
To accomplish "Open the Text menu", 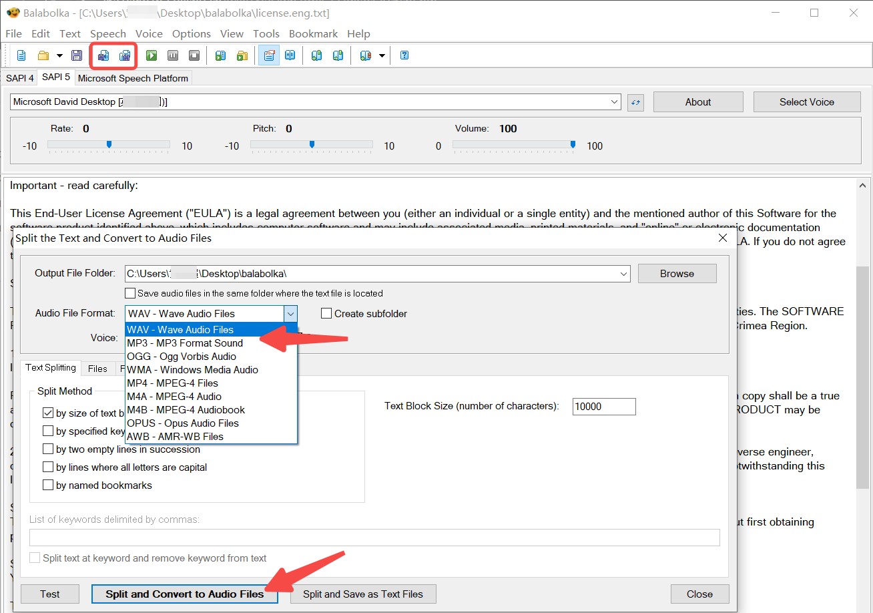I will [x=70, y=33].
